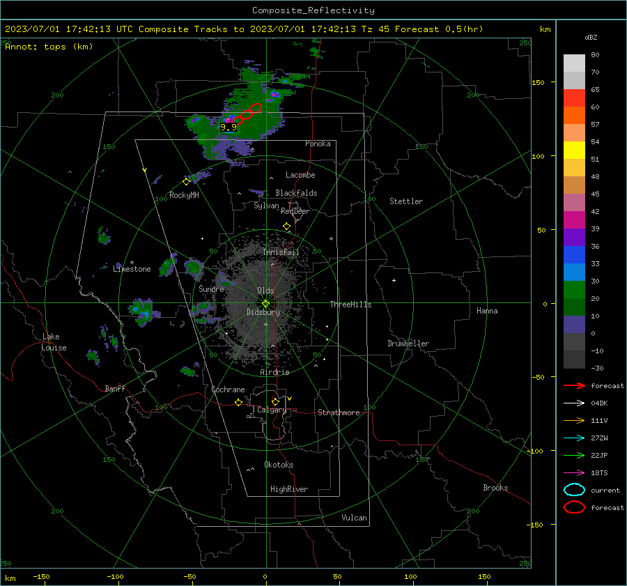
Task: Click the Airdrie town label
Action: [274, 372]
